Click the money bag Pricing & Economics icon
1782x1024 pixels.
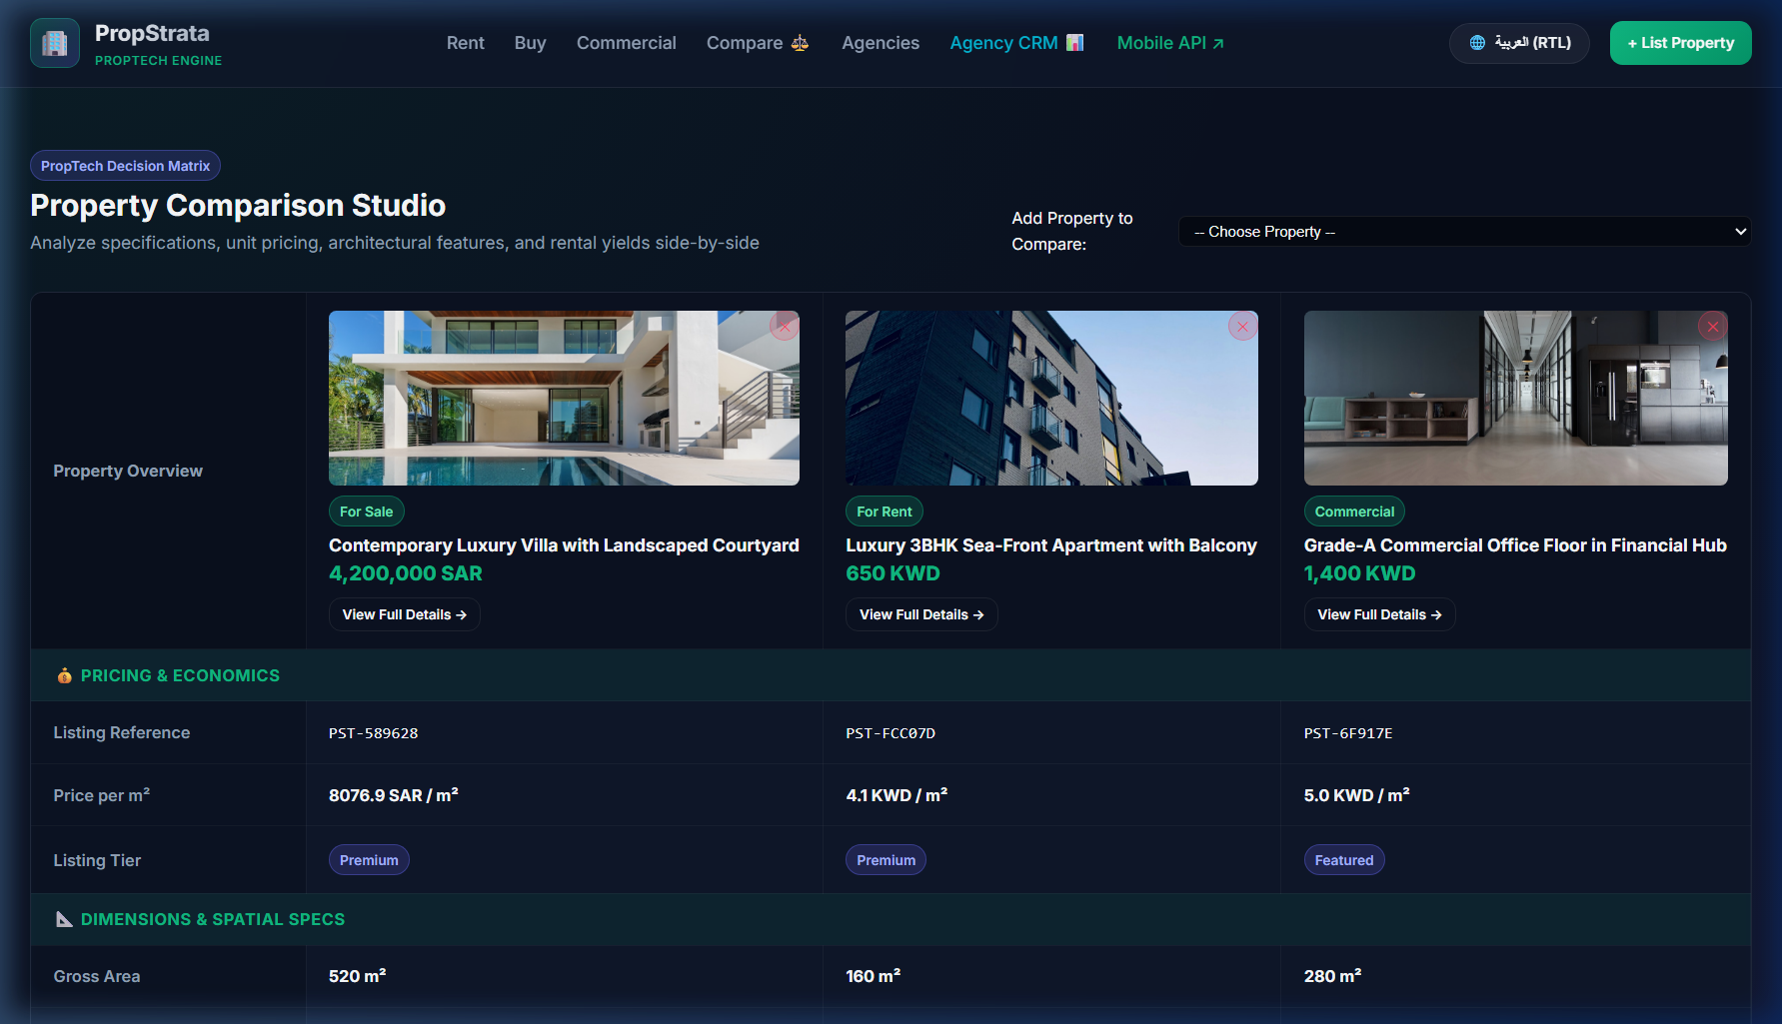pos(64,675)
